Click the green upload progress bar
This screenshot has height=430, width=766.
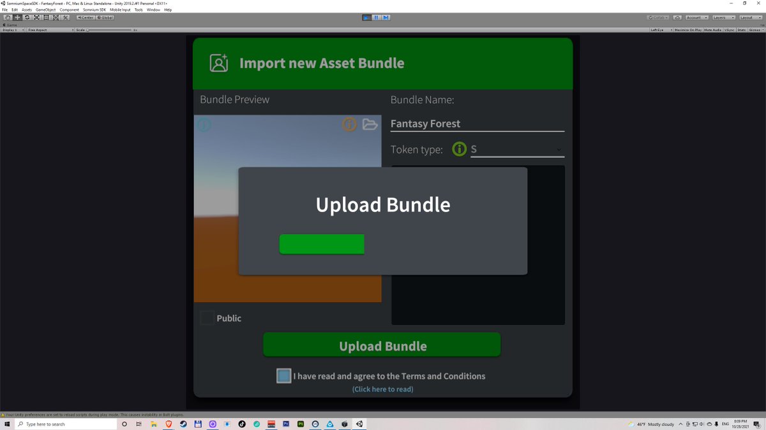322,244
